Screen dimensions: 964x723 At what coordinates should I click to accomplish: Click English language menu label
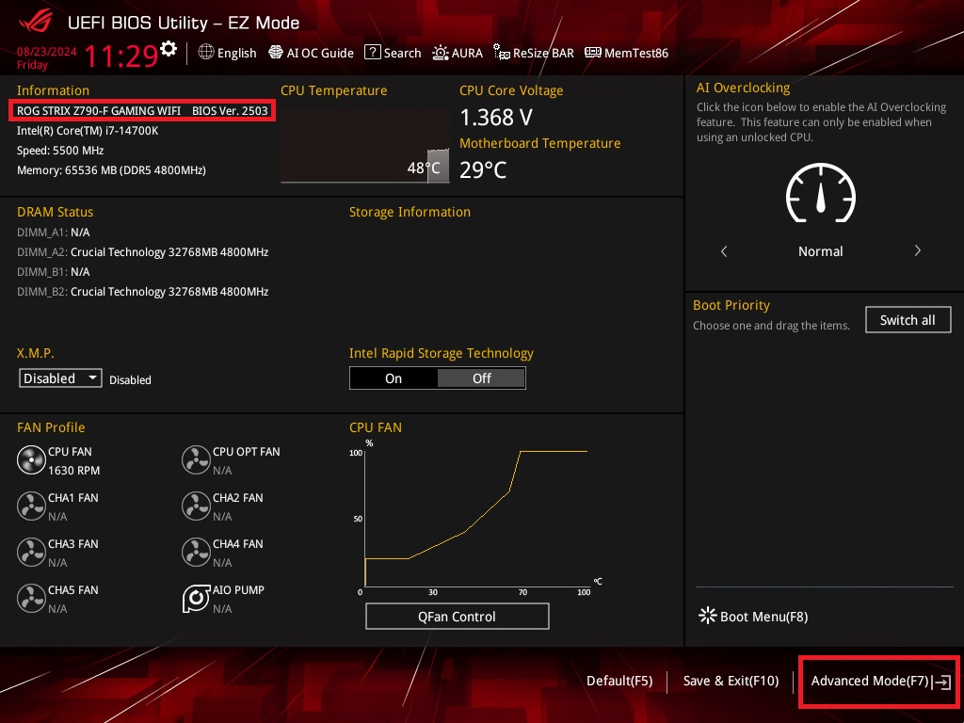[236, 53]
